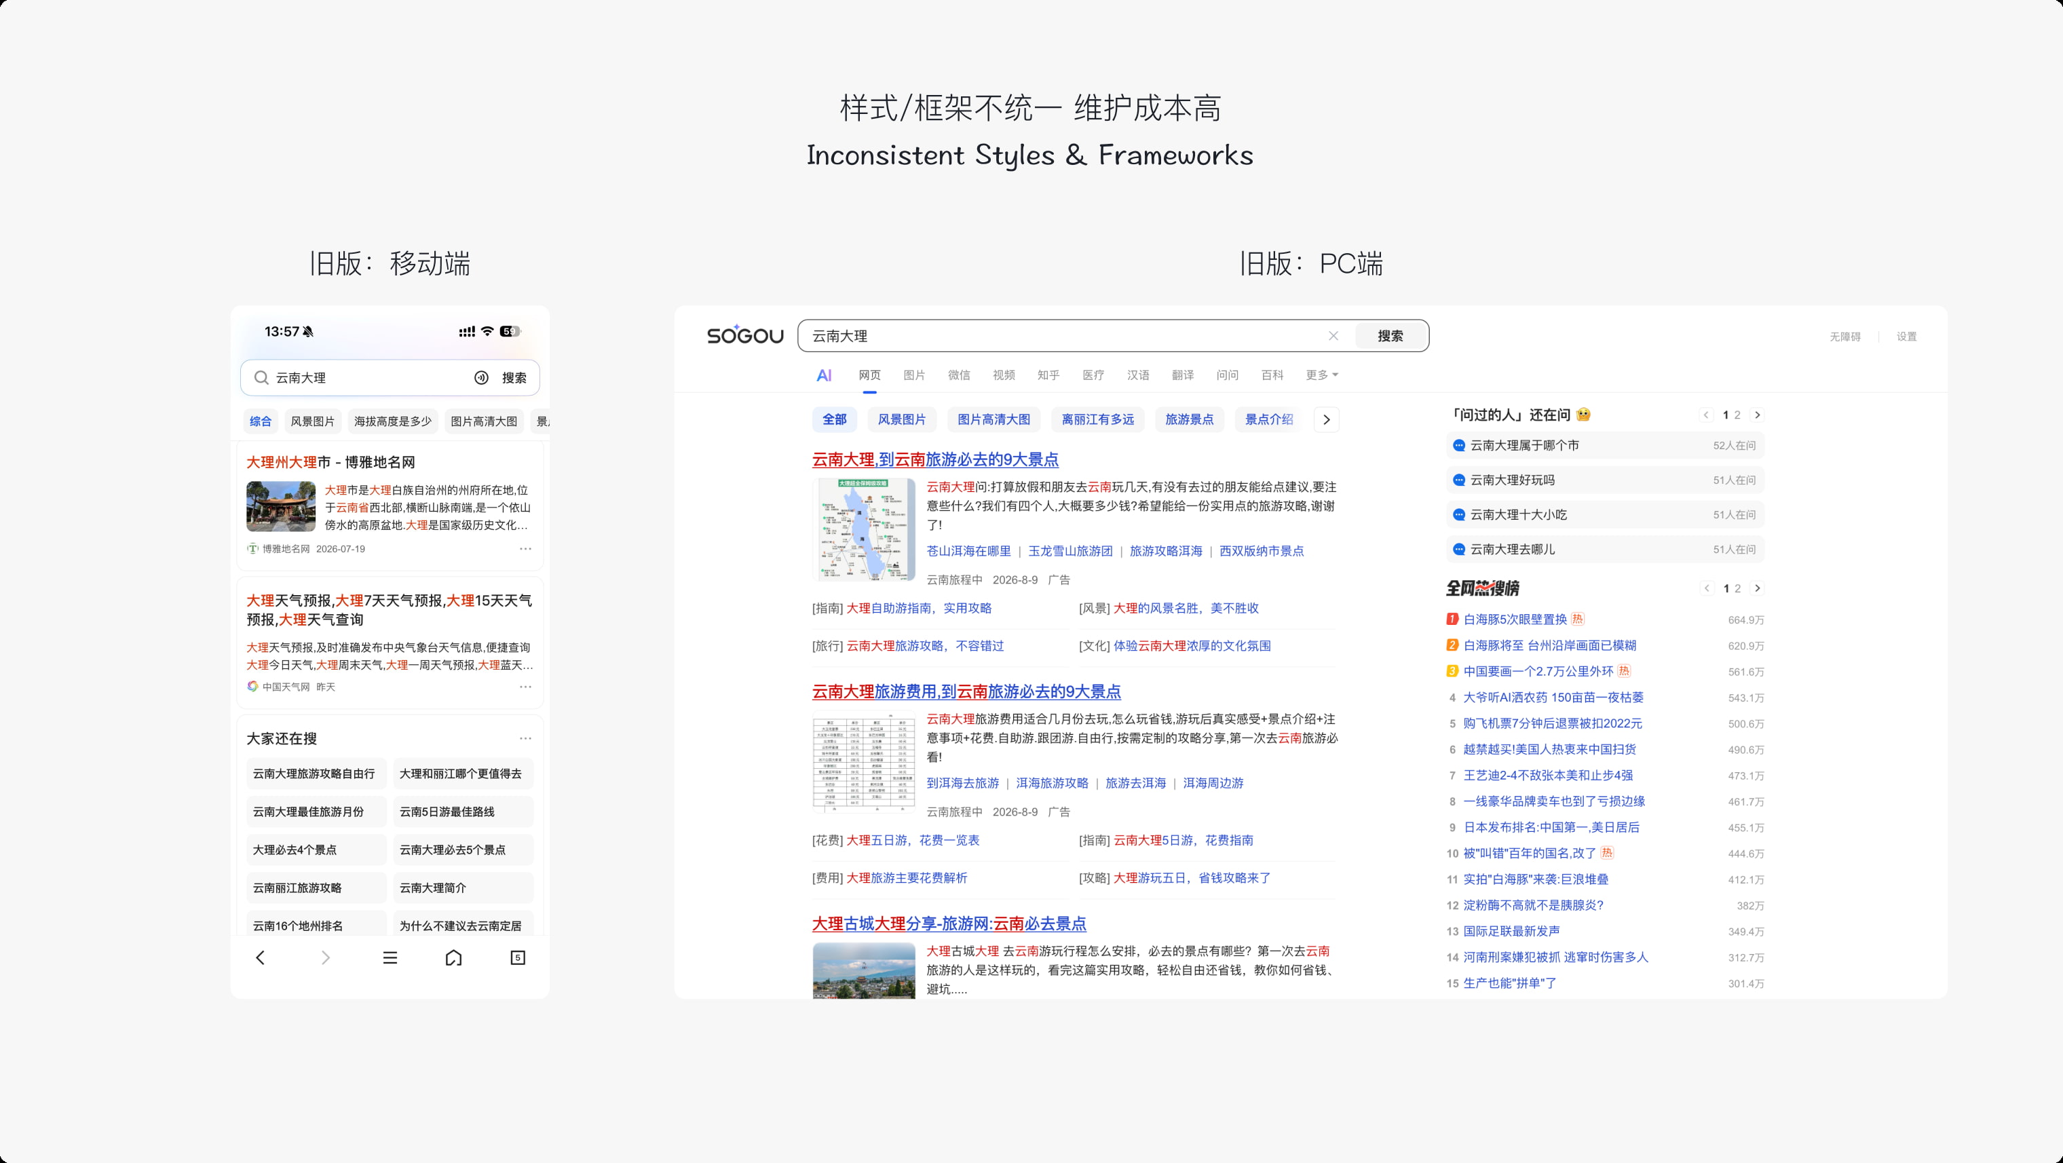The image size is (2063, 1163).
Task: Switch to the 知乎 tab on PC
Action: (1048, 375)
